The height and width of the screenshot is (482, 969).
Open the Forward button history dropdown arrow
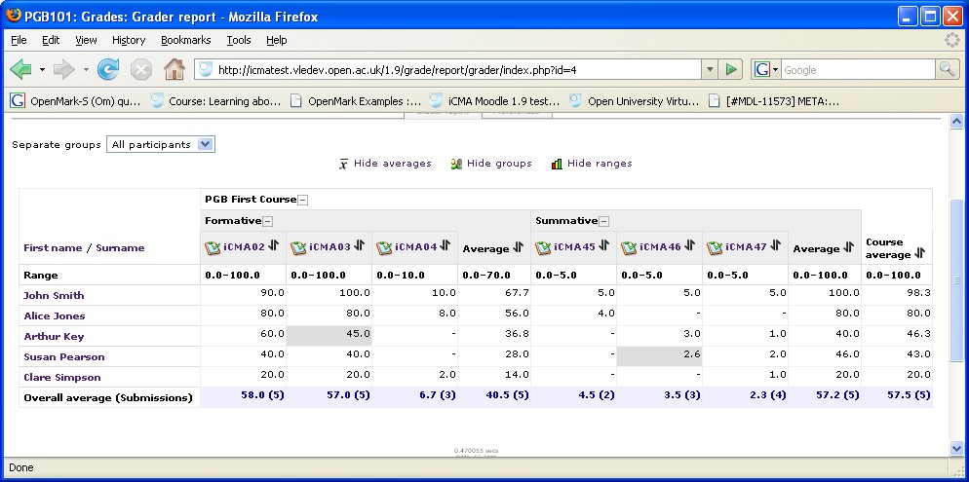point(86,70)
